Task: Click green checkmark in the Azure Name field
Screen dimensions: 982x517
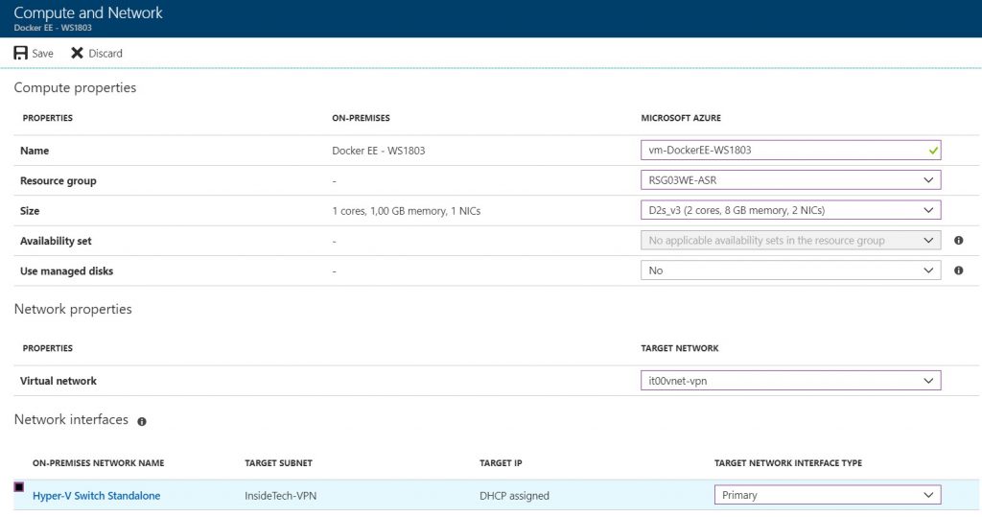Action: (933, 151)
